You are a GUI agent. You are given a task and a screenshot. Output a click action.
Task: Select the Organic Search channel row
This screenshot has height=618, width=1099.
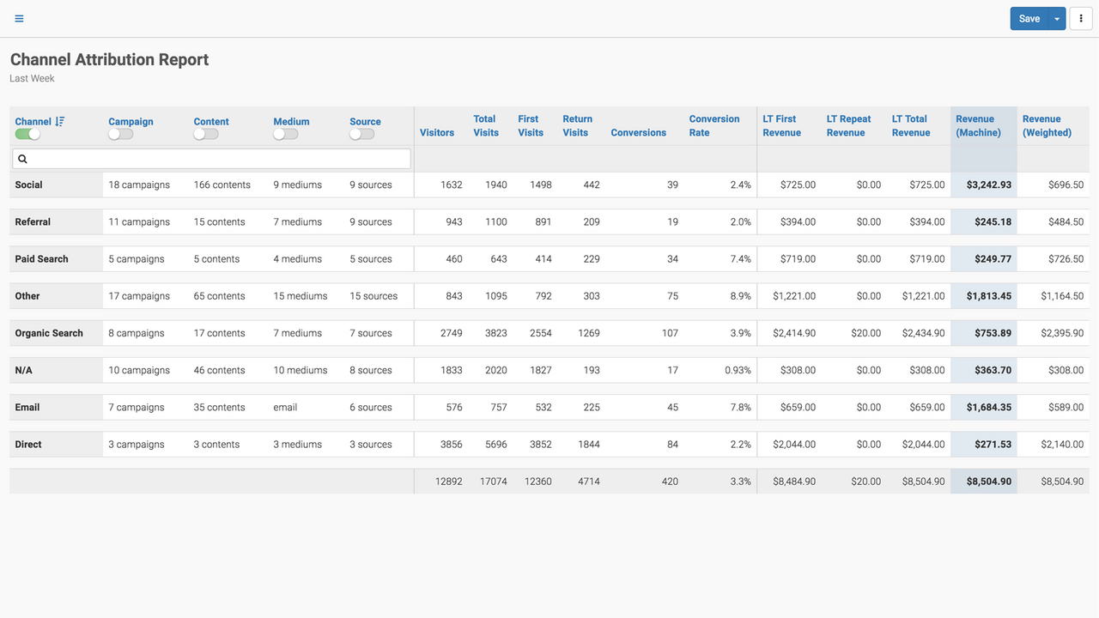pos(549,333)
